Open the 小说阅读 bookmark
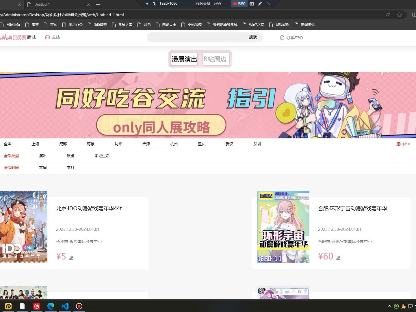The image size is (416, 312). (192, 25)
